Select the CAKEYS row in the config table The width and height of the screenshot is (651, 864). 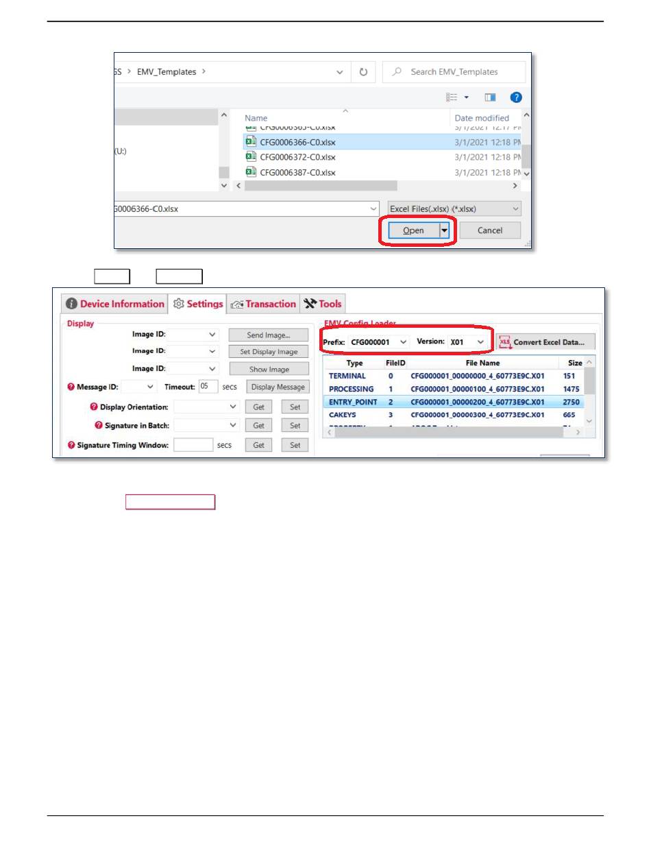pos(454,415)
